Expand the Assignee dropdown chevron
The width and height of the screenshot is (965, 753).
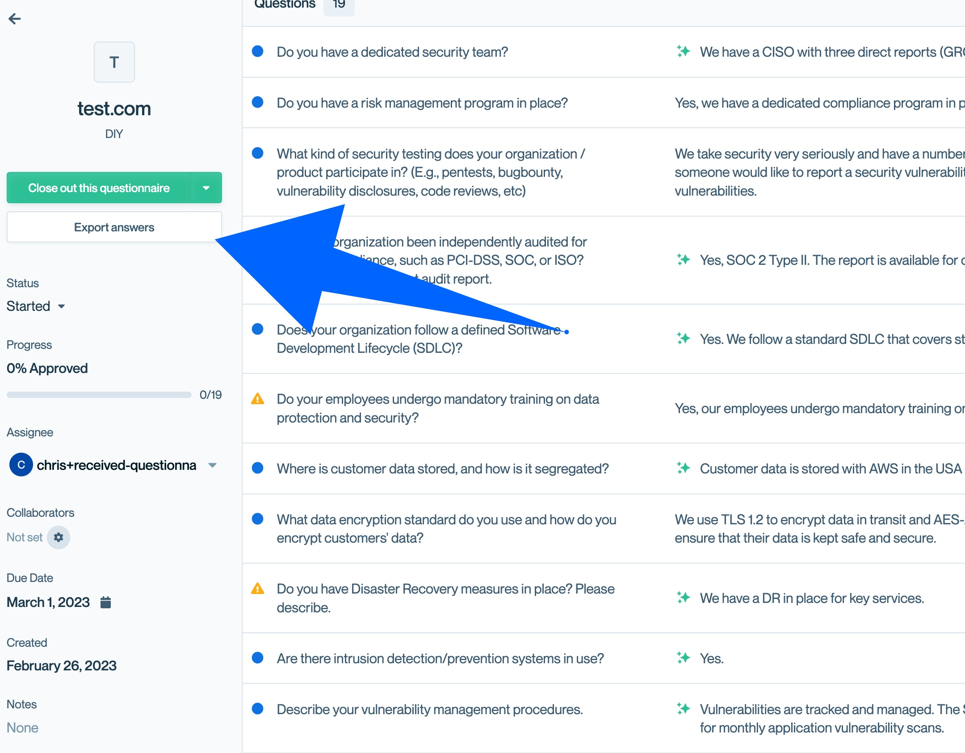213,465
